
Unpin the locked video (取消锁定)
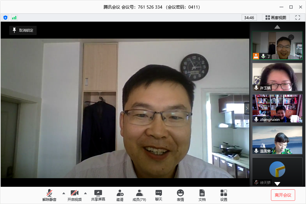[23, 30]
